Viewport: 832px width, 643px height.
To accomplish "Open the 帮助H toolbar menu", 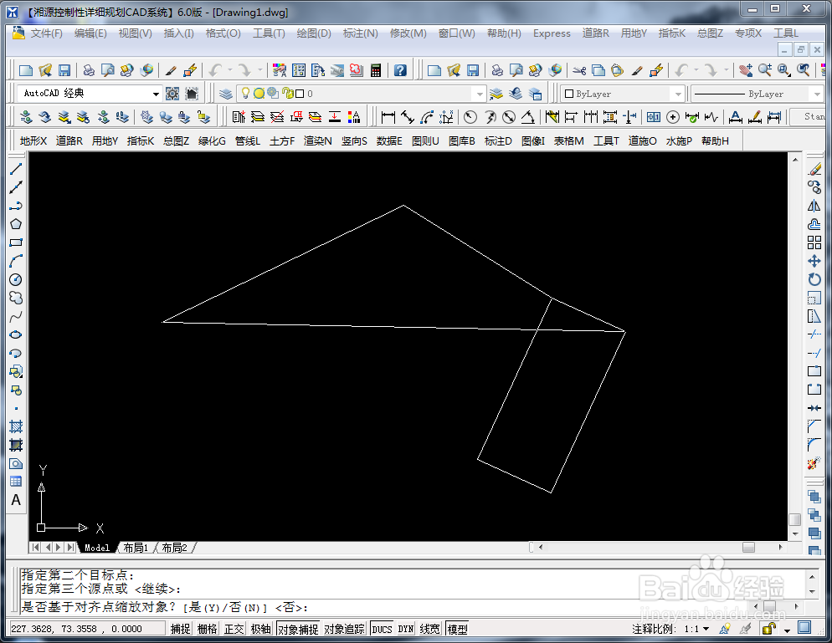I will tap(715, 141).
